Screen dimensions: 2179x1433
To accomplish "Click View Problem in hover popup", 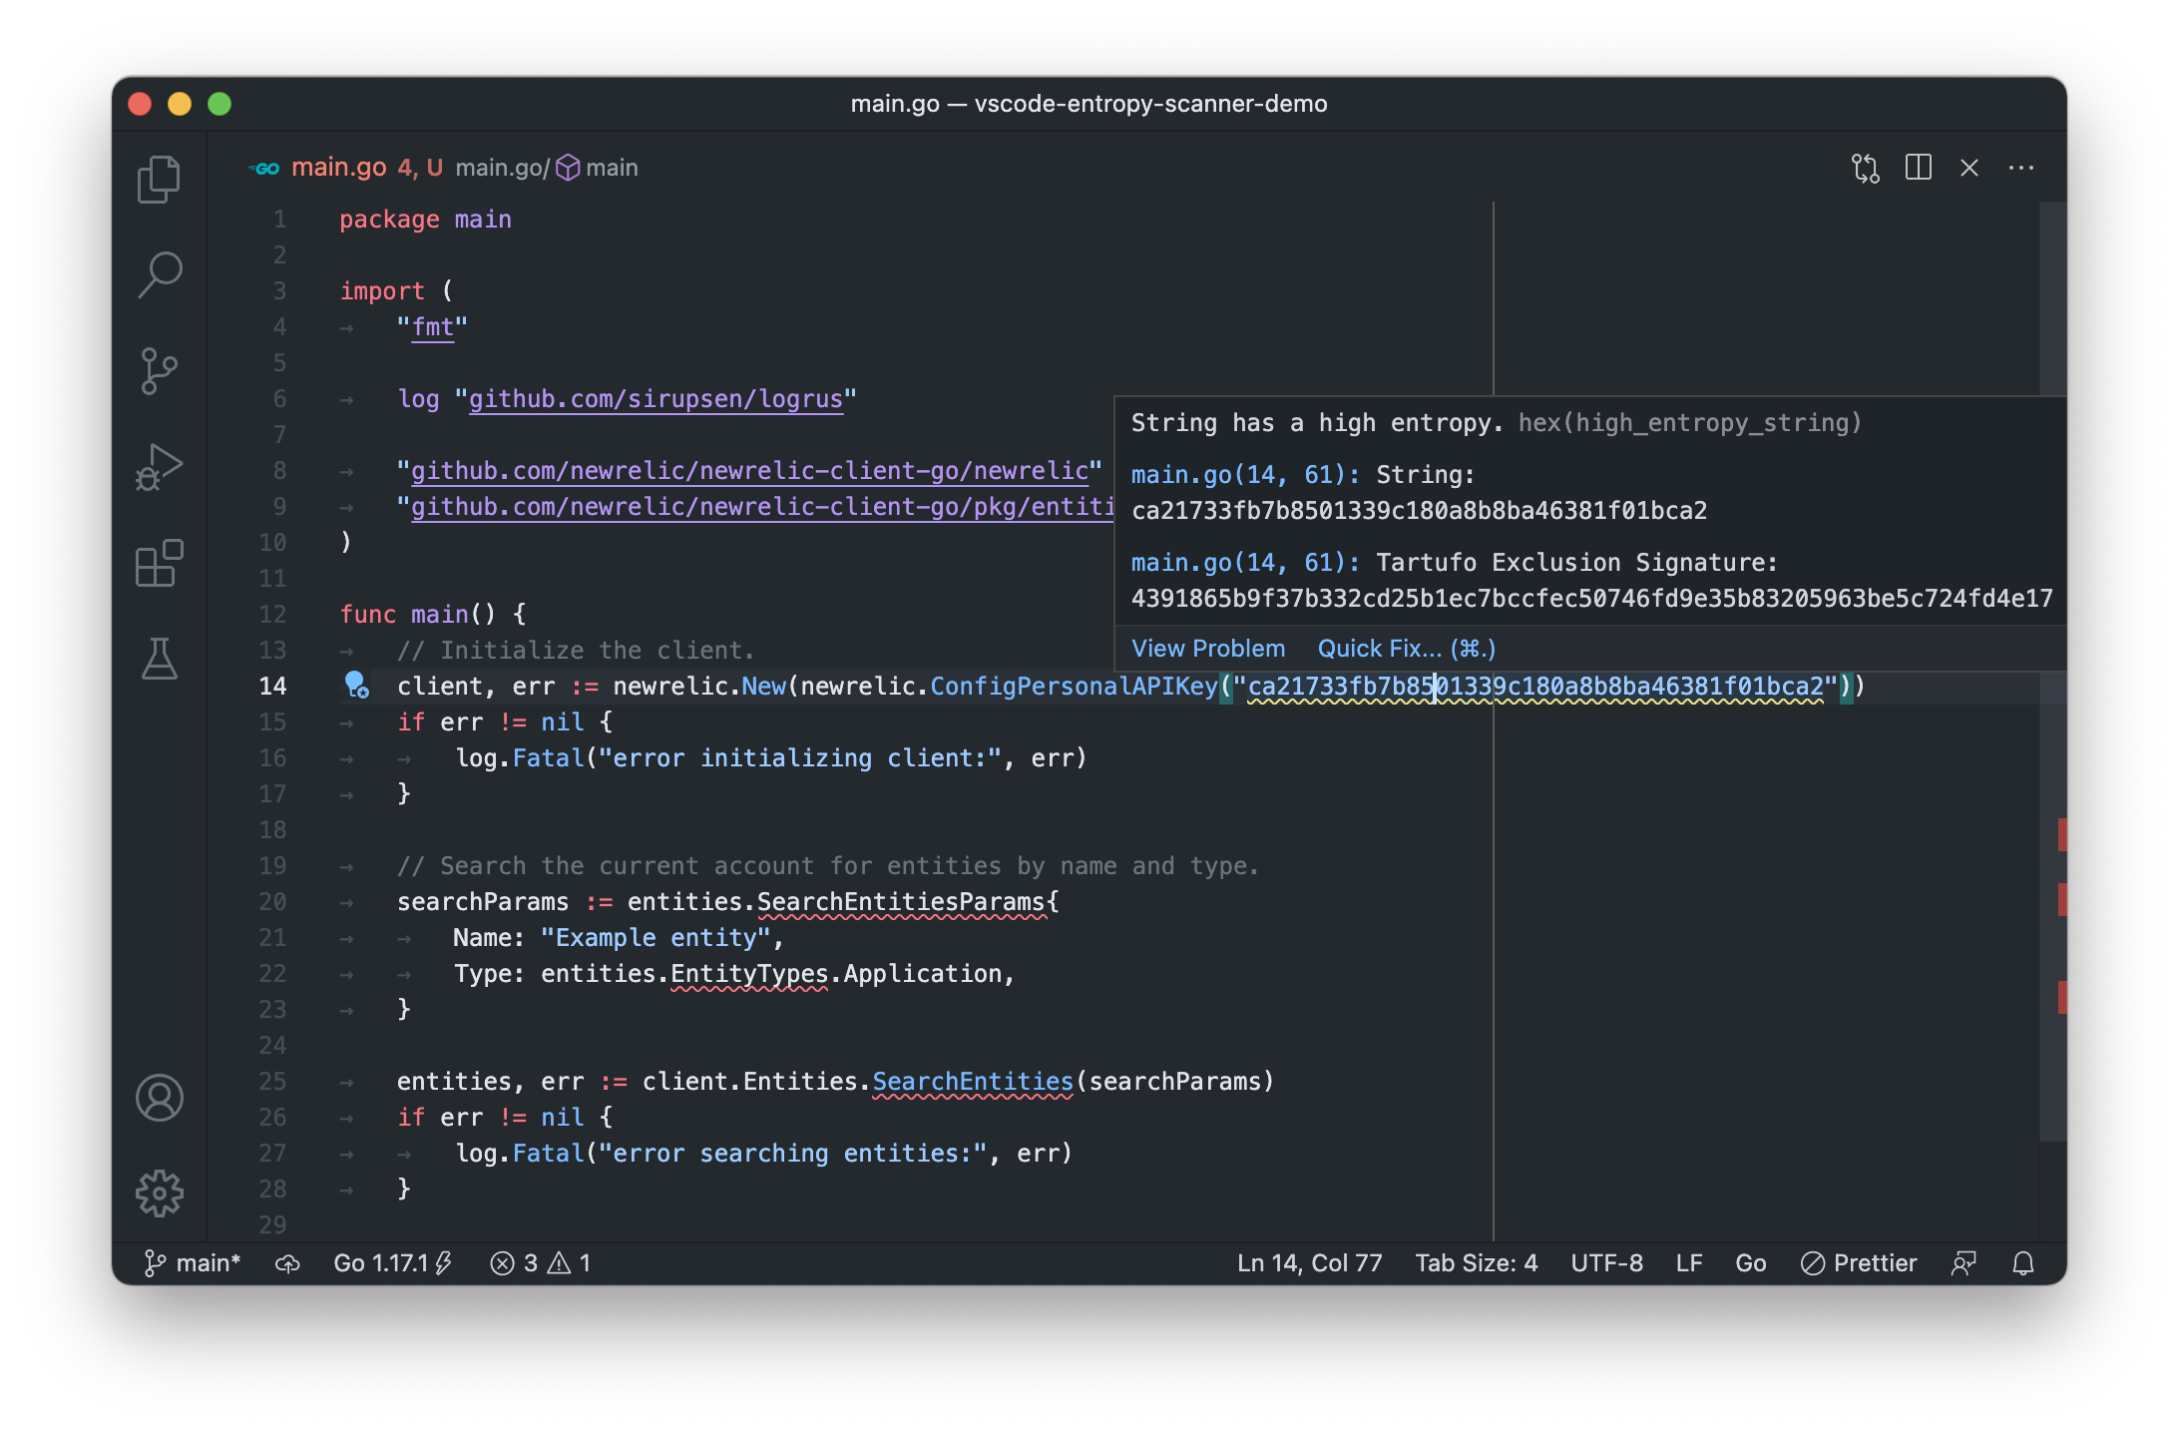I will pos(1207,649).
